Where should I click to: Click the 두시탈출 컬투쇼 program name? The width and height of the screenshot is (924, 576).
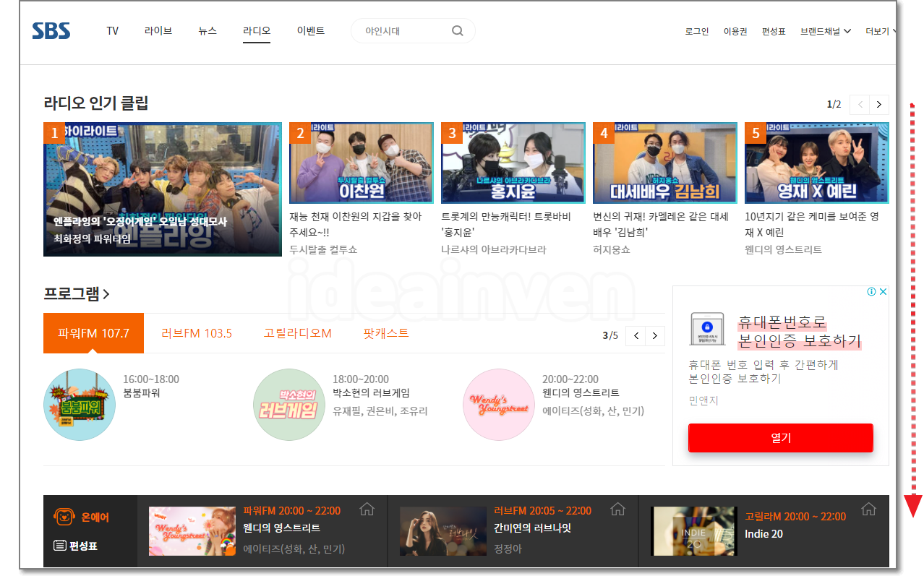click(x=323, y=249)
